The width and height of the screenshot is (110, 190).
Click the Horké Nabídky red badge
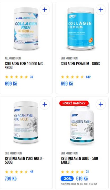74,103
